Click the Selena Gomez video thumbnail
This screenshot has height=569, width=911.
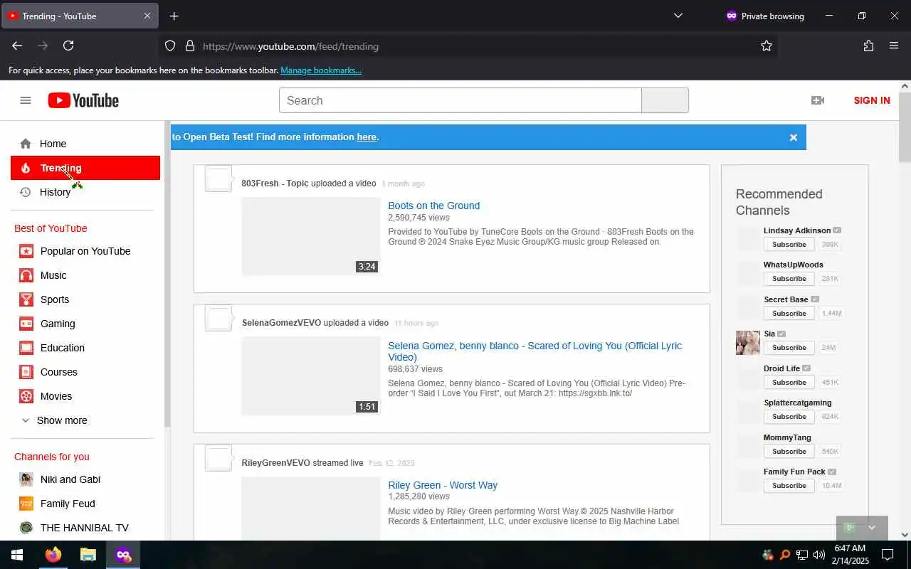coord(311,376)
